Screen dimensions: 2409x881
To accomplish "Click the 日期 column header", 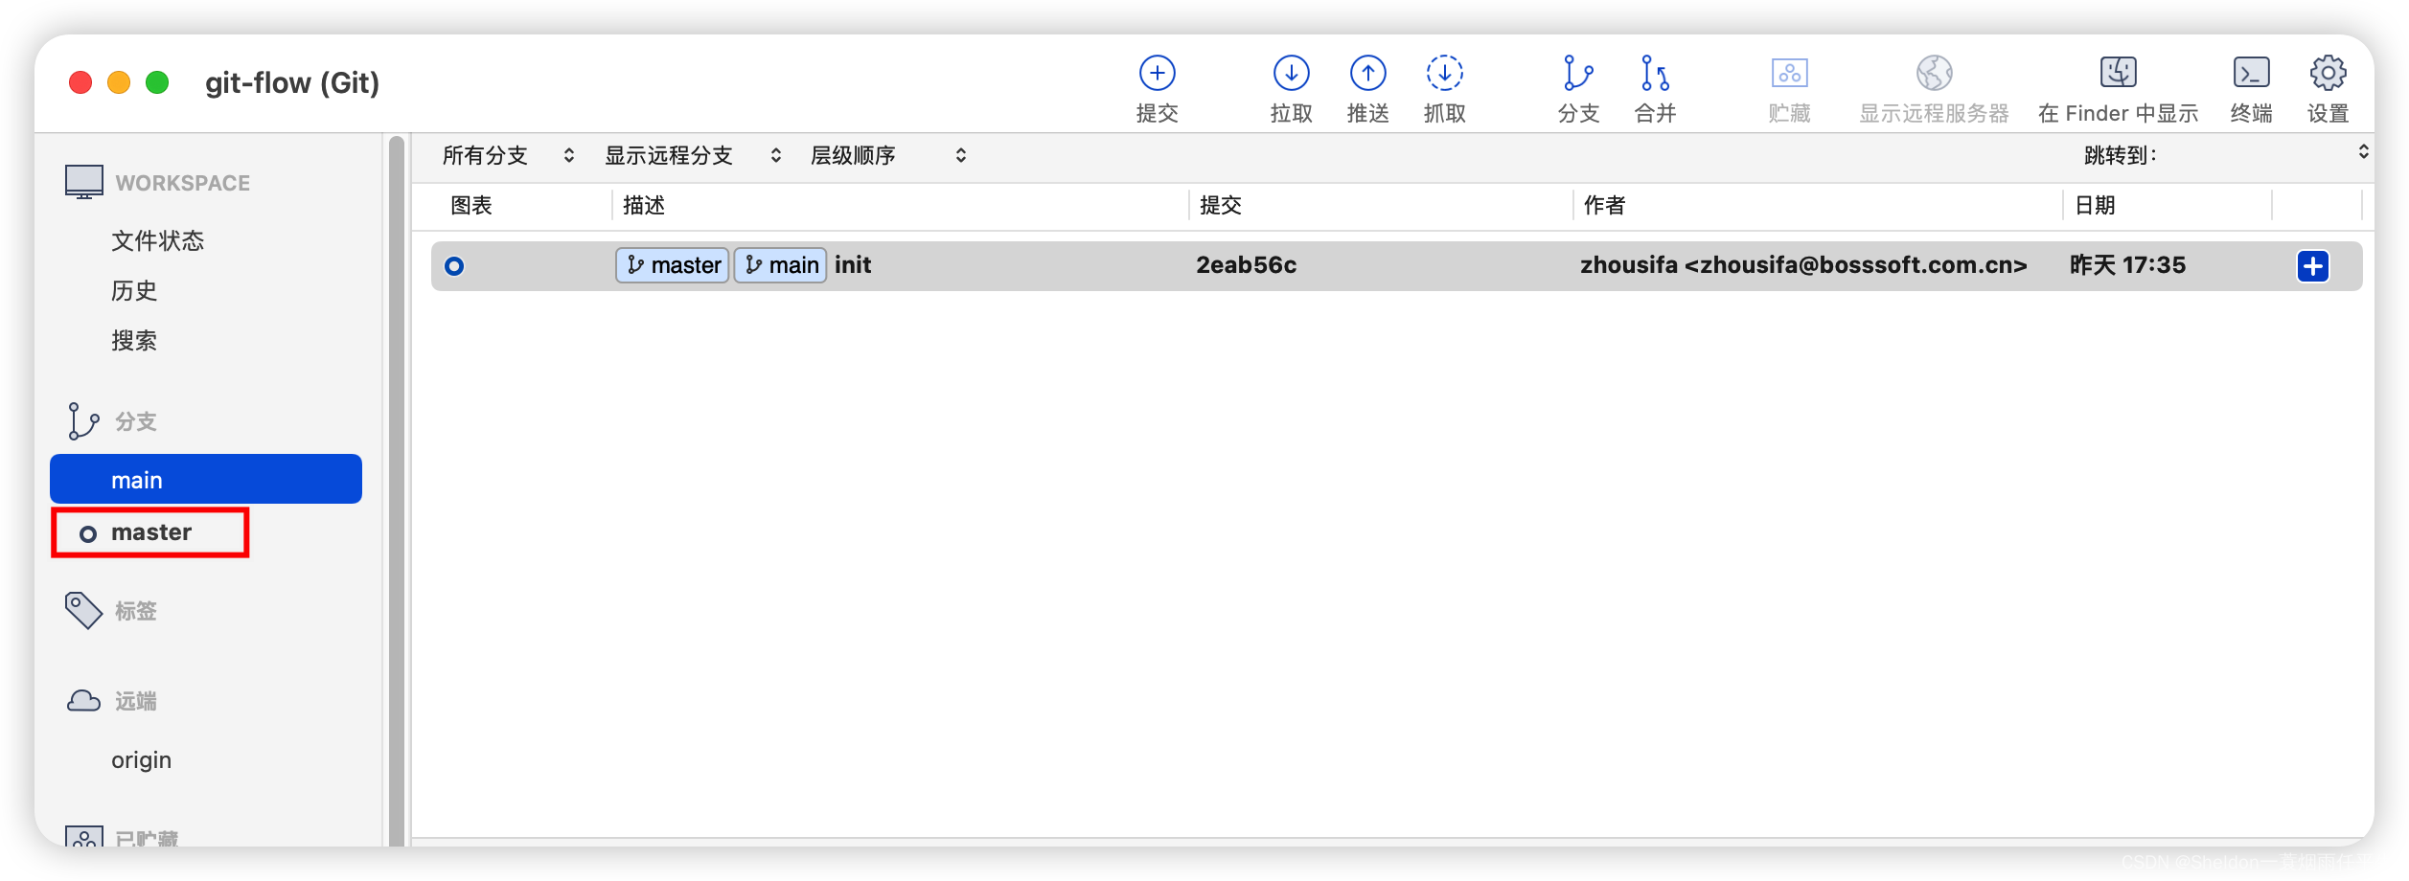I will tap(2095, 205).
